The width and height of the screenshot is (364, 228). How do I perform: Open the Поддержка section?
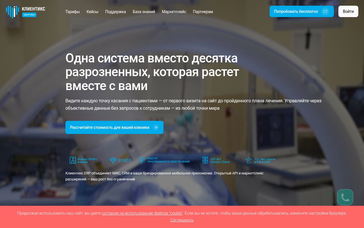click(115, 12)
